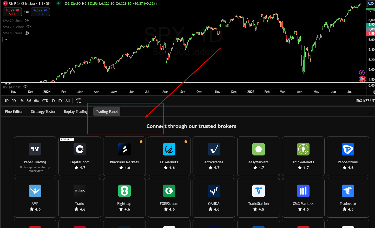The image size is (375, 228).
Task: Hide the RSI 14 close indicator
Action: (x=25, y=87)
